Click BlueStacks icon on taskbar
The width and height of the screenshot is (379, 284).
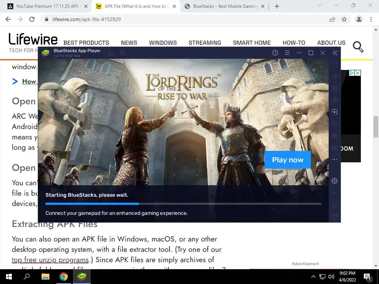82,277
